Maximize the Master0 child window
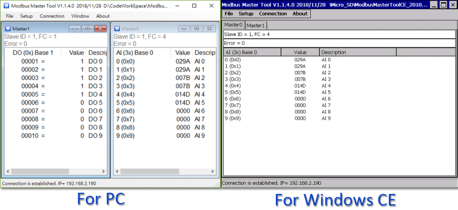The width and height of the screenshot is (458, 210). pyautogui.click(x=196, y=29)
